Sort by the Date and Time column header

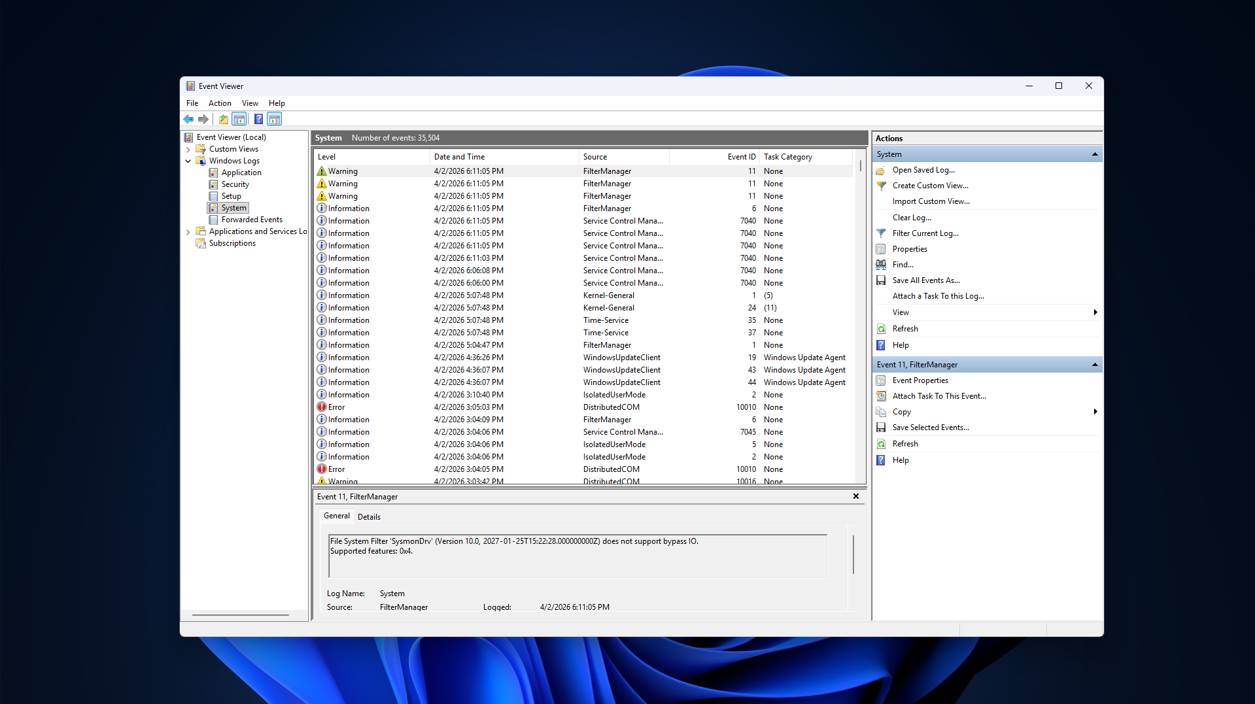(504, 157)
